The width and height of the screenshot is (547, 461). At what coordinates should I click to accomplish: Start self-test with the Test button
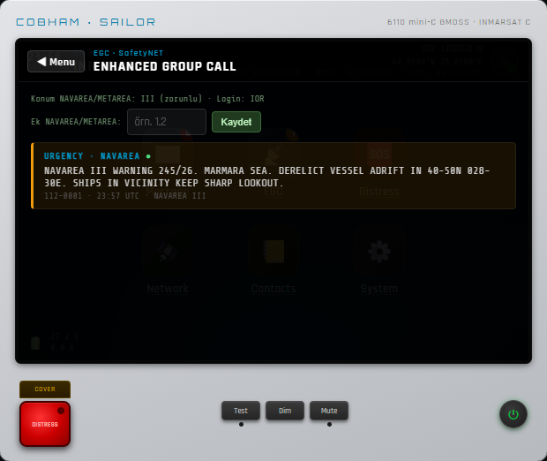pos(241,411)
